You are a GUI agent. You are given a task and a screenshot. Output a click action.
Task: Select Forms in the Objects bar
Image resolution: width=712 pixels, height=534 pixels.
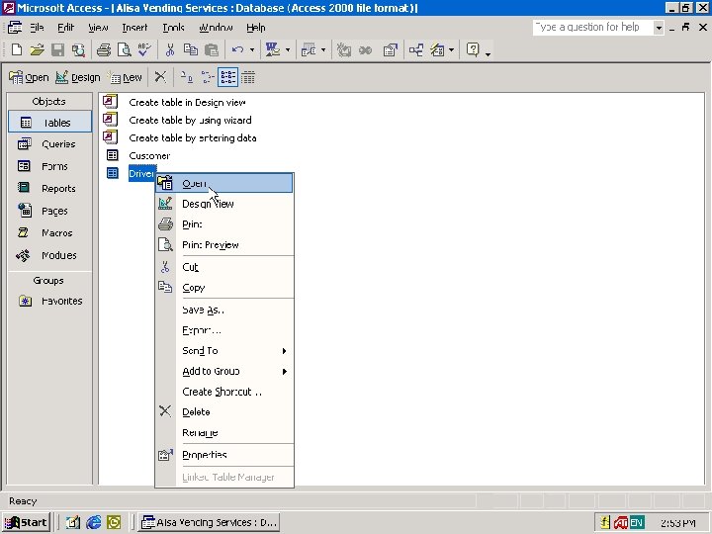(x=50, y=166)
